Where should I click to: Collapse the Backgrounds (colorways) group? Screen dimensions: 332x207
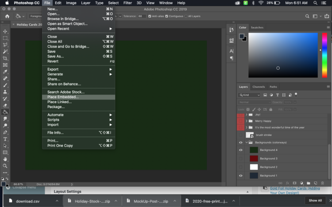coord(247,143)
